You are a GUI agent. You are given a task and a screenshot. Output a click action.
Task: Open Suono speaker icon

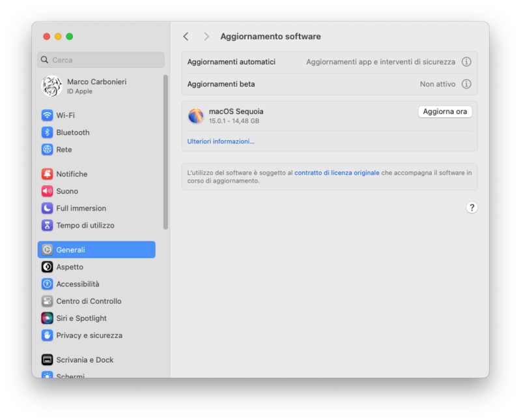47,191
